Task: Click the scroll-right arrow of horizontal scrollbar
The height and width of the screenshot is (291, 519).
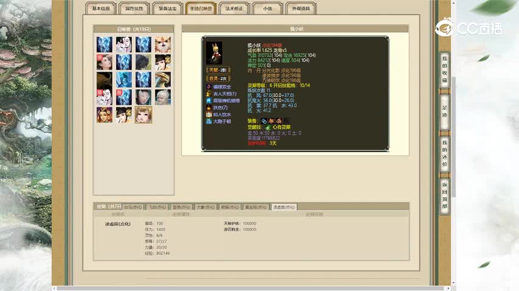Action: 449,289
